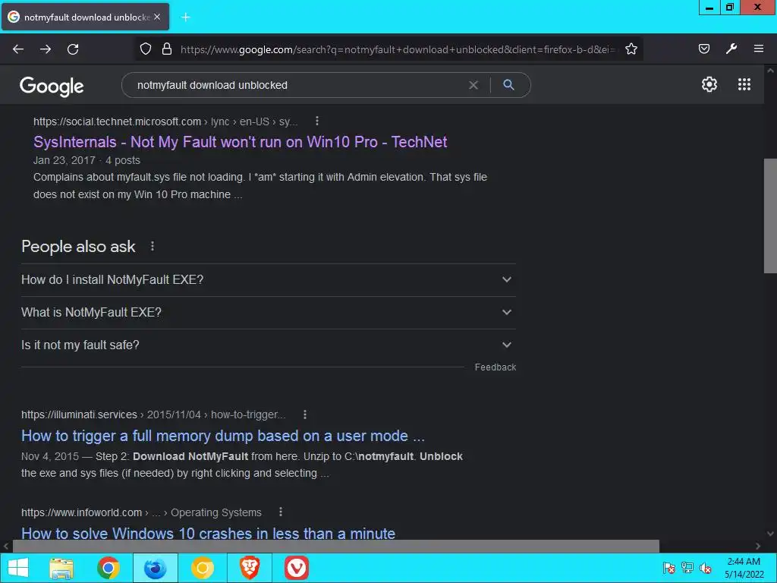The image size is (777, 583).
Task: Click the 'People also ask' heading
Action: coord(78,247)
